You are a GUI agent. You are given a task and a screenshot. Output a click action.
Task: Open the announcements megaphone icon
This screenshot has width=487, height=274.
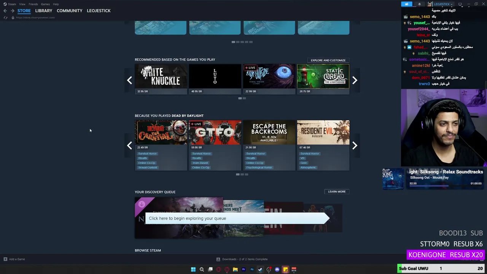point(407,4)
